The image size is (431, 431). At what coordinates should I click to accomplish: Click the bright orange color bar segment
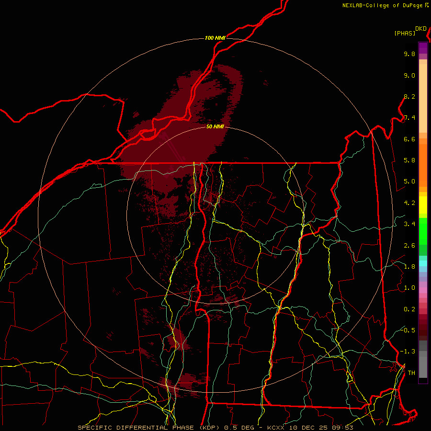click(x=423, y=165)
